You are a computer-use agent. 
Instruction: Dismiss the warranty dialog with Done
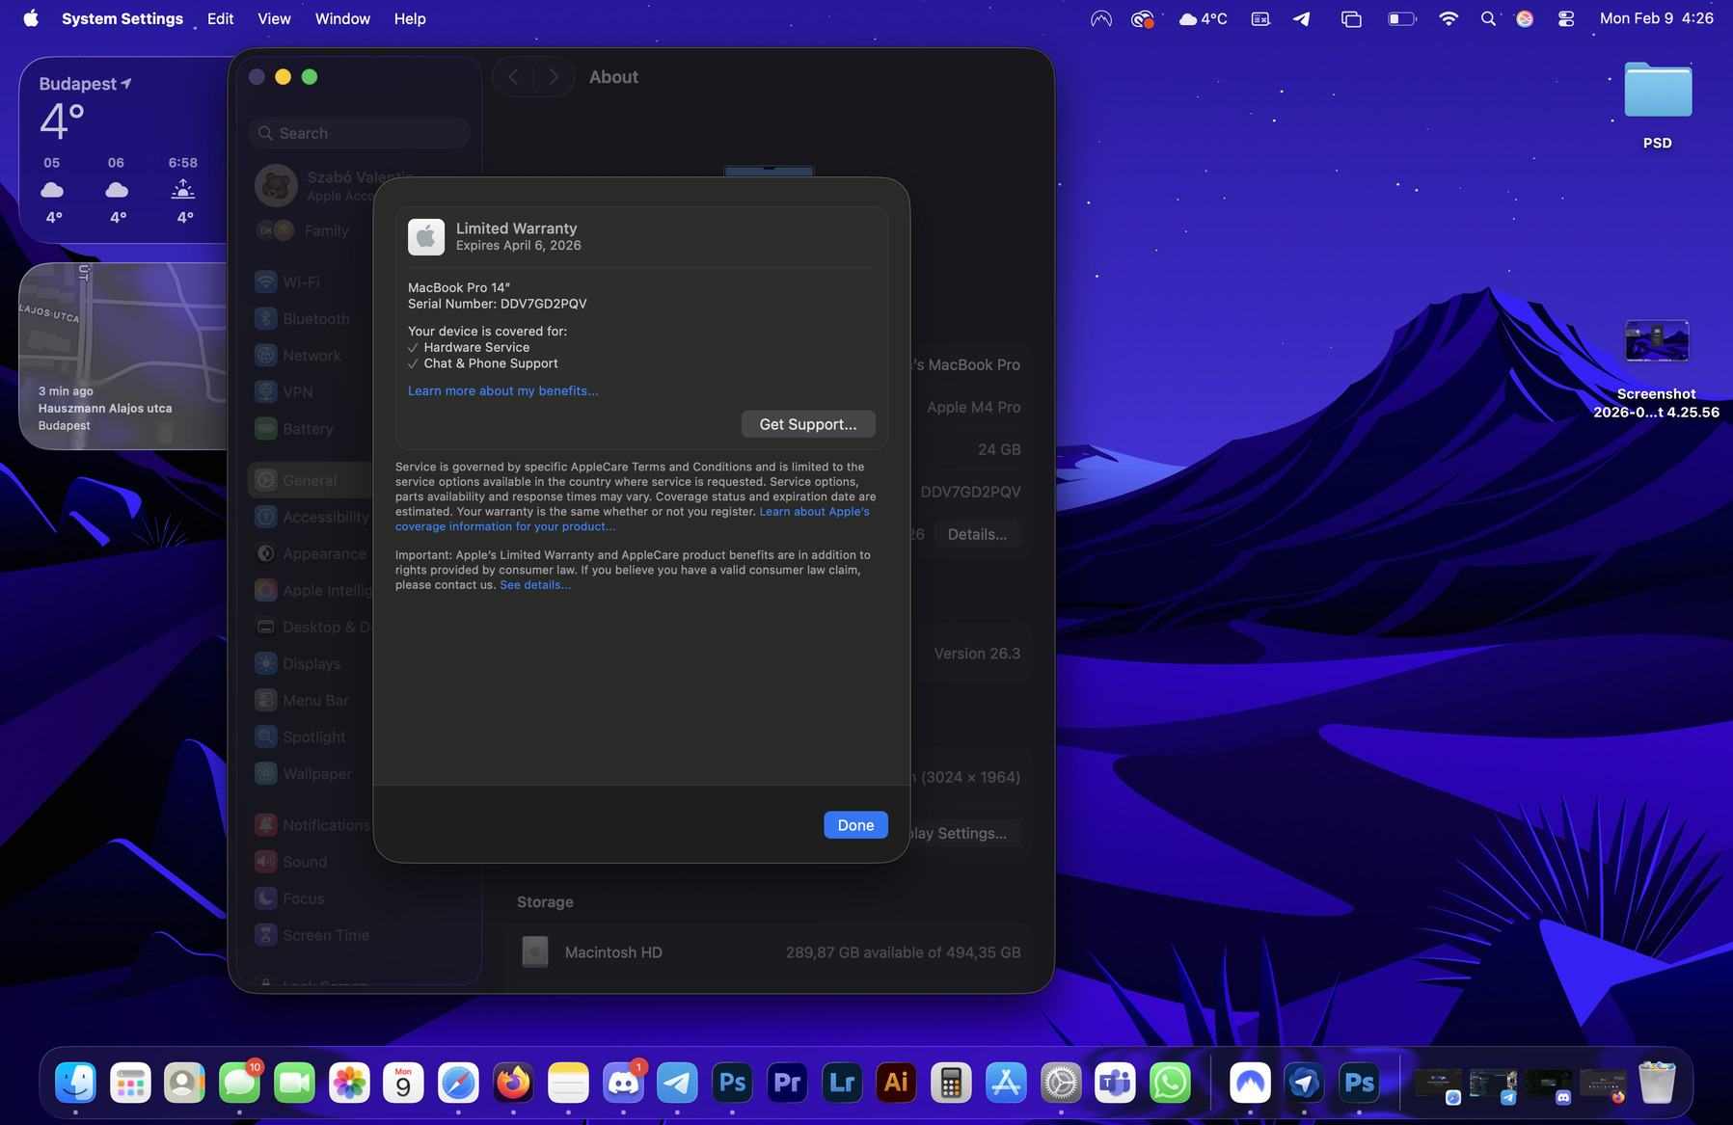(x=855, y=825)
